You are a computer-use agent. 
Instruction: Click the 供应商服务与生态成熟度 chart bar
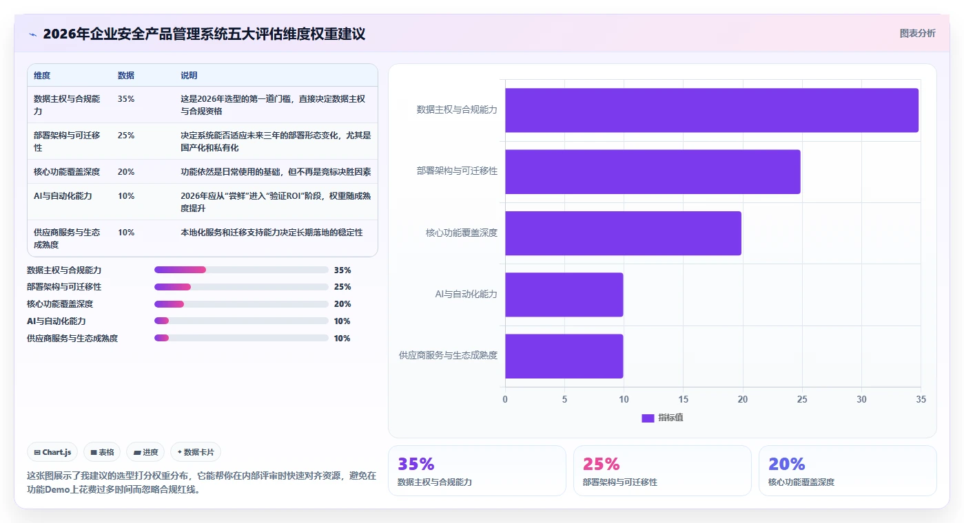click(564, 356)
